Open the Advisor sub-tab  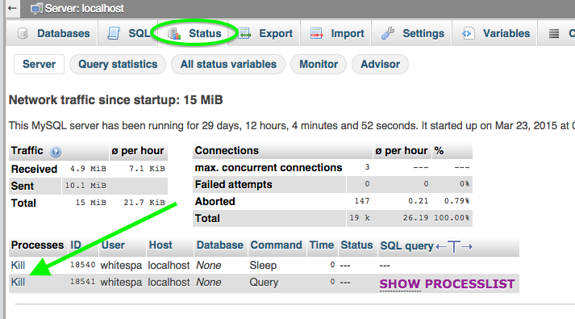pos(381,65)
